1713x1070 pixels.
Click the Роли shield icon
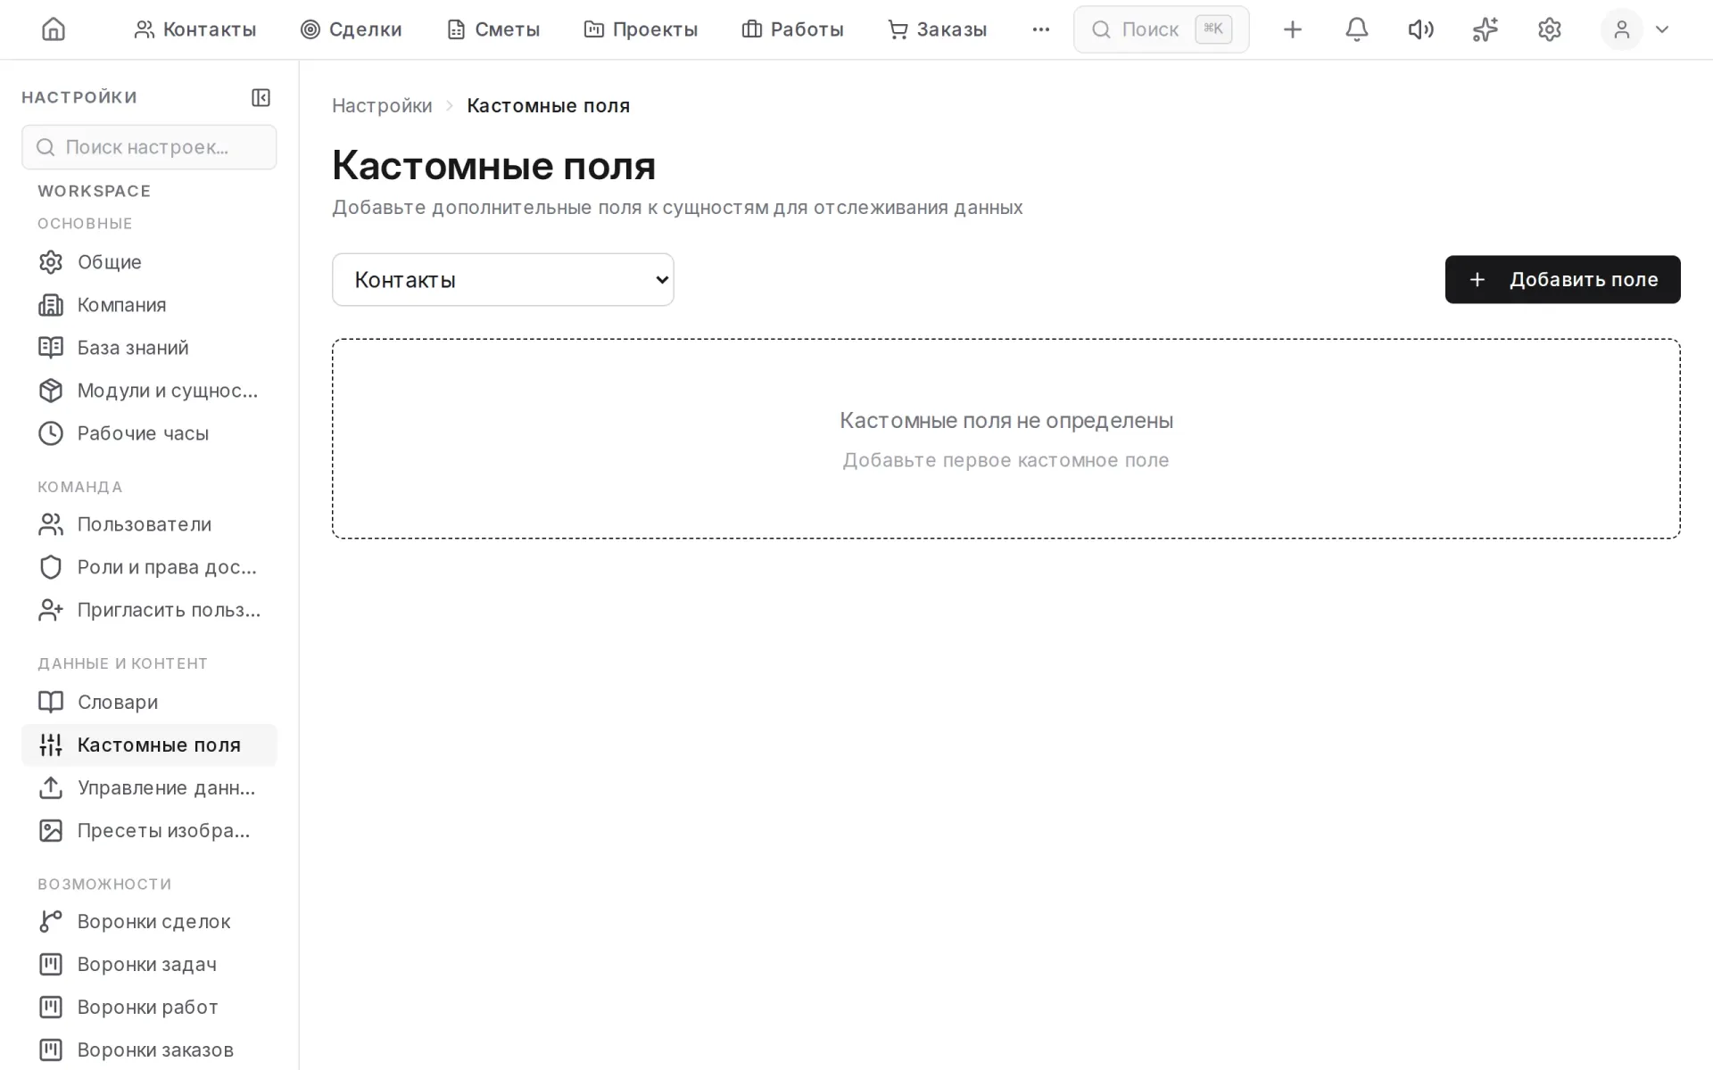pos(51,567)
